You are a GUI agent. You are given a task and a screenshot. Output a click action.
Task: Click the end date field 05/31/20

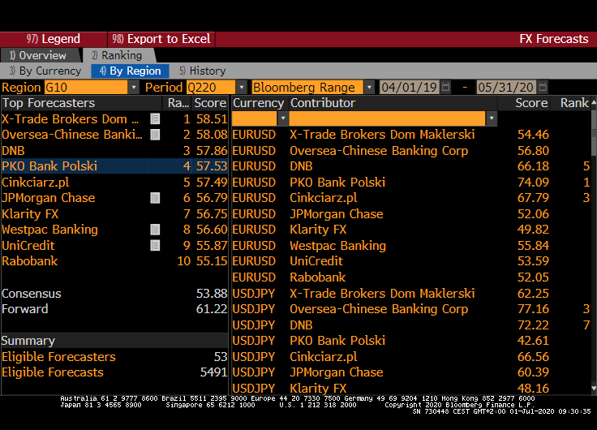tap(505, 88)
